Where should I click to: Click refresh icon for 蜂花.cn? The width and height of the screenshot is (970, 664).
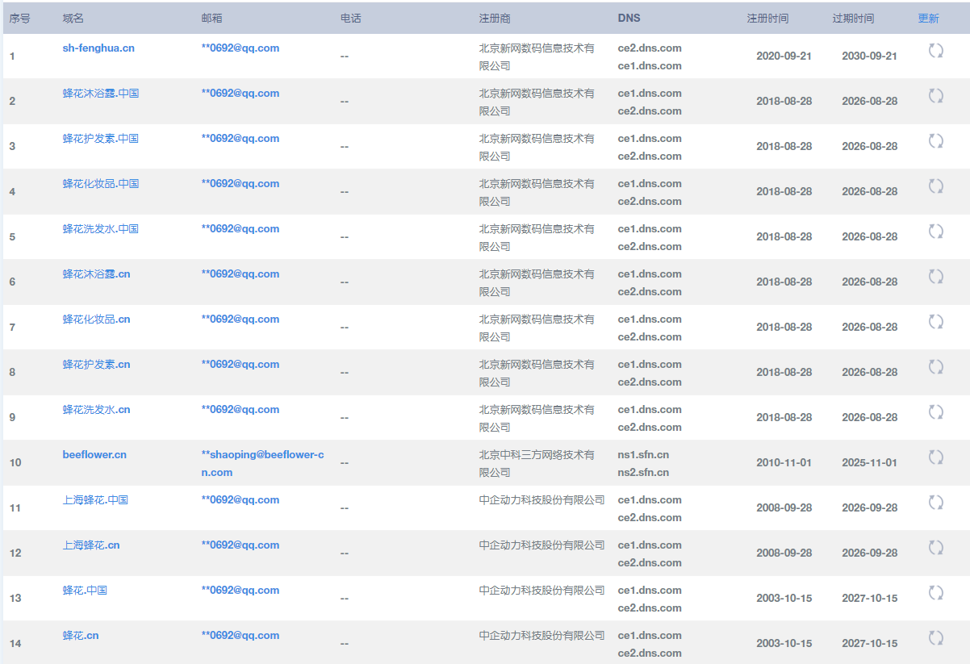(x=936, y=638)
